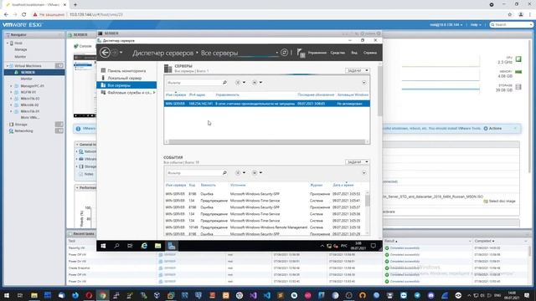536x301 pixels.
Task: Click Select disc image icon in ESXi
Action: pos(486,202)
